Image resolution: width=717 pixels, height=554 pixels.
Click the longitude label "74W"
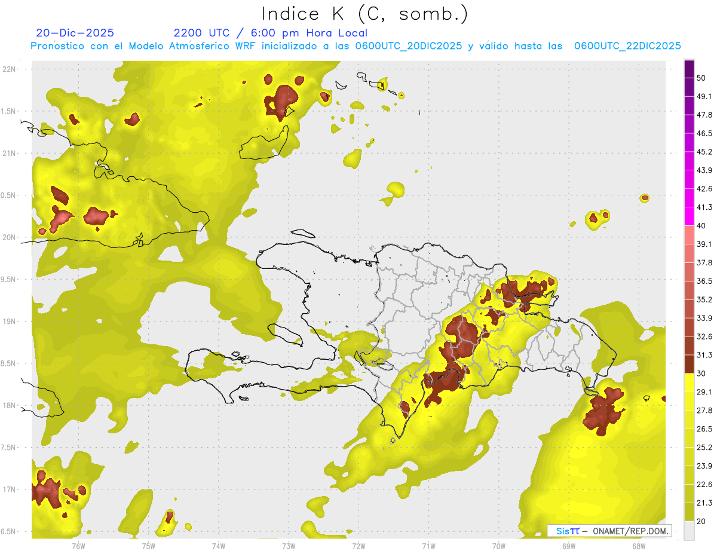point(218,546)
